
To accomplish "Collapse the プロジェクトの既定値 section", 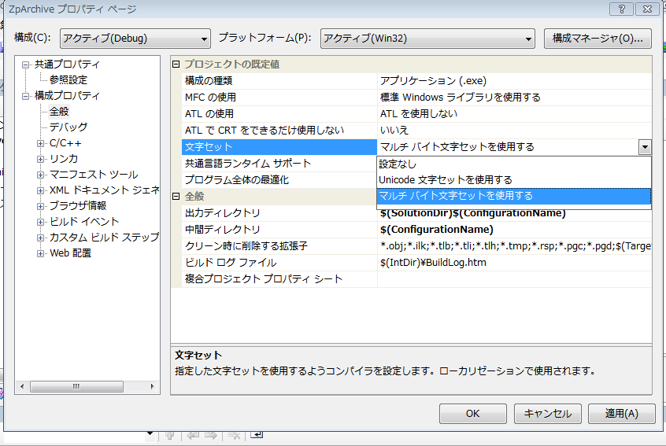I will (x=176, y=64).
